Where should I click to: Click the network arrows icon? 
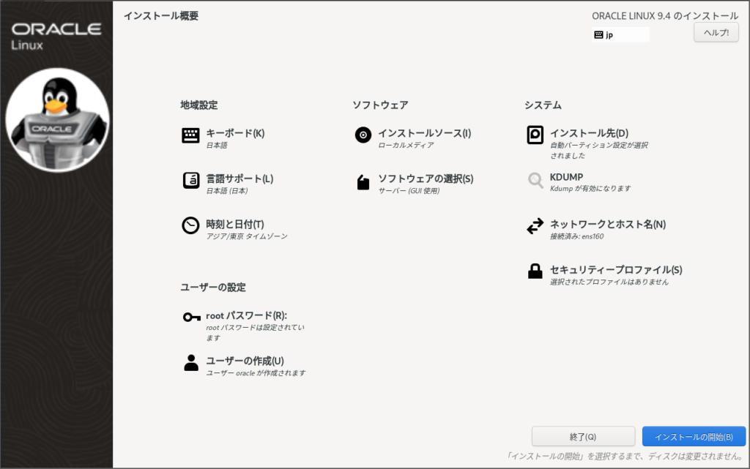click(x=535, y=226)
